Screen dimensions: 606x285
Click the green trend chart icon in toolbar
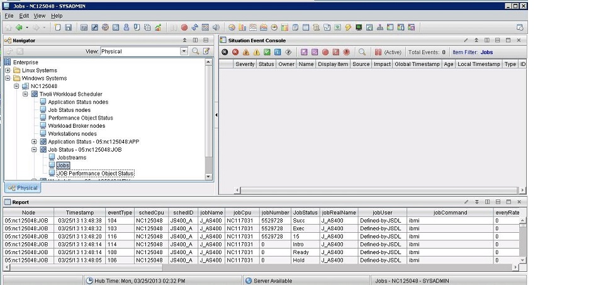pos(158,28)
